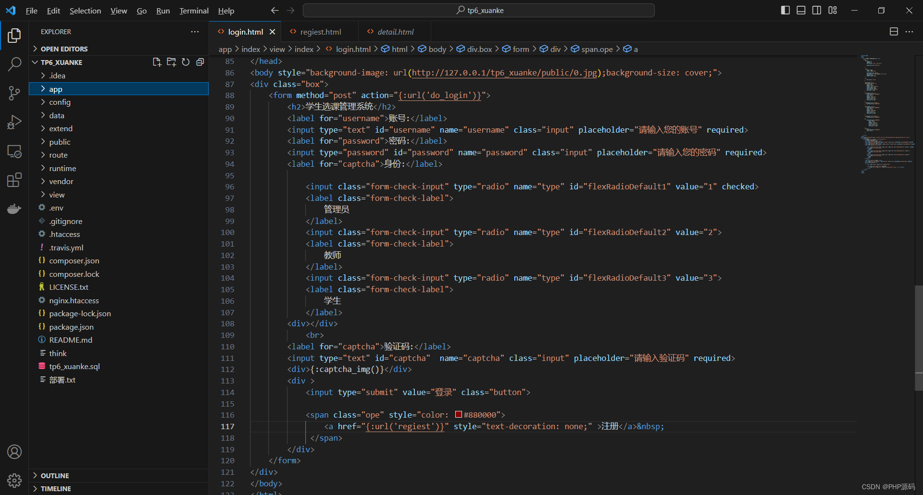Go forward in navigation history
The height and width of the screenshot is (495, 923).
(x=290, y=10)
